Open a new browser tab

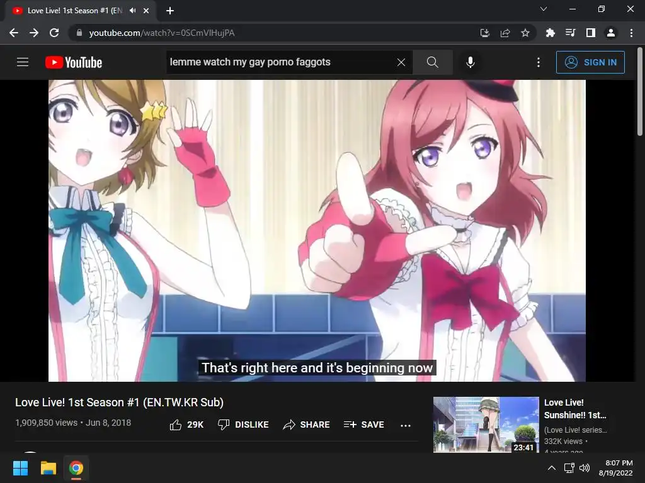[170, 11]
